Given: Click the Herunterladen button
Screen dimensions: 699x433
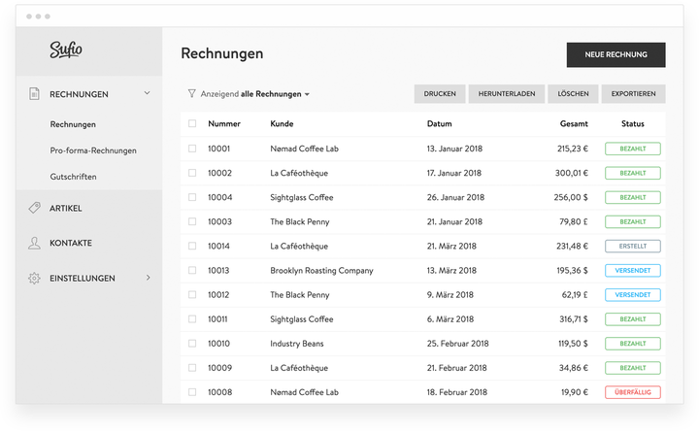Looking at the screenshot, I should pyautogui.click(x=506, y=94).
